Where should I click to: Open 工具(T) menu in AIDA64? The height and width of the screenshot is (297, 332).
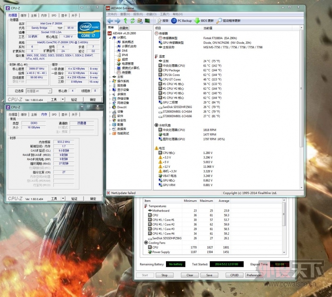(x=164, y=14)
